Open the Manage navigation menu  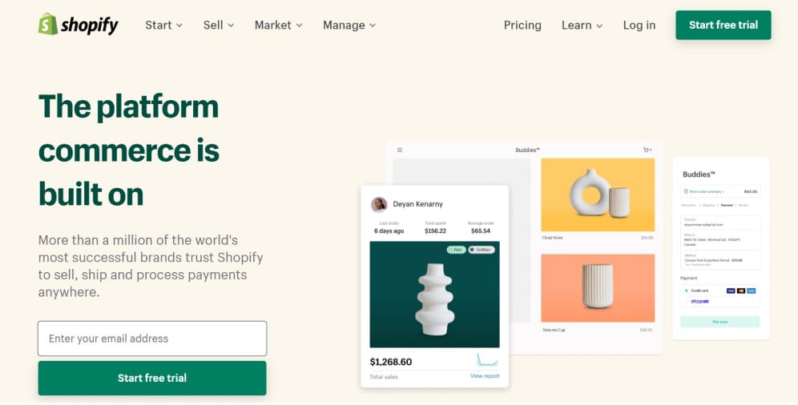(349, 25)
